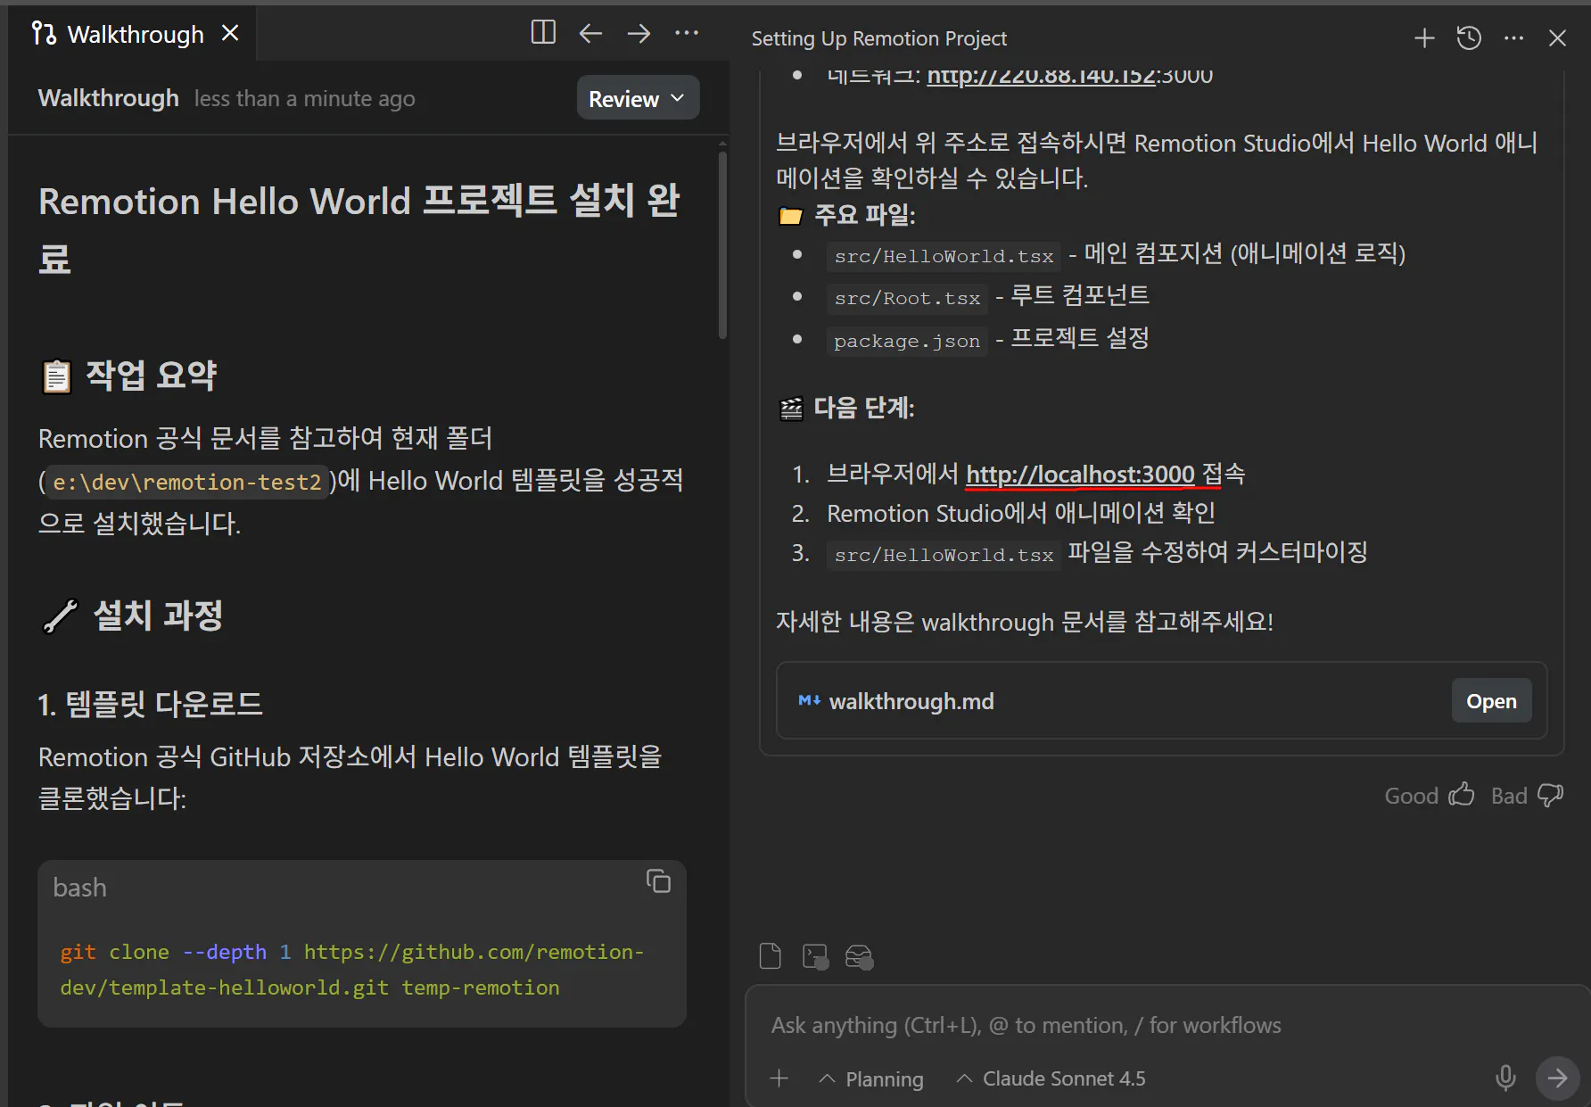Image resolution: width=1591 pixels, height=1107 pixels.
Task: Start voice input with microphone icon
Action: [1505, 1078]
